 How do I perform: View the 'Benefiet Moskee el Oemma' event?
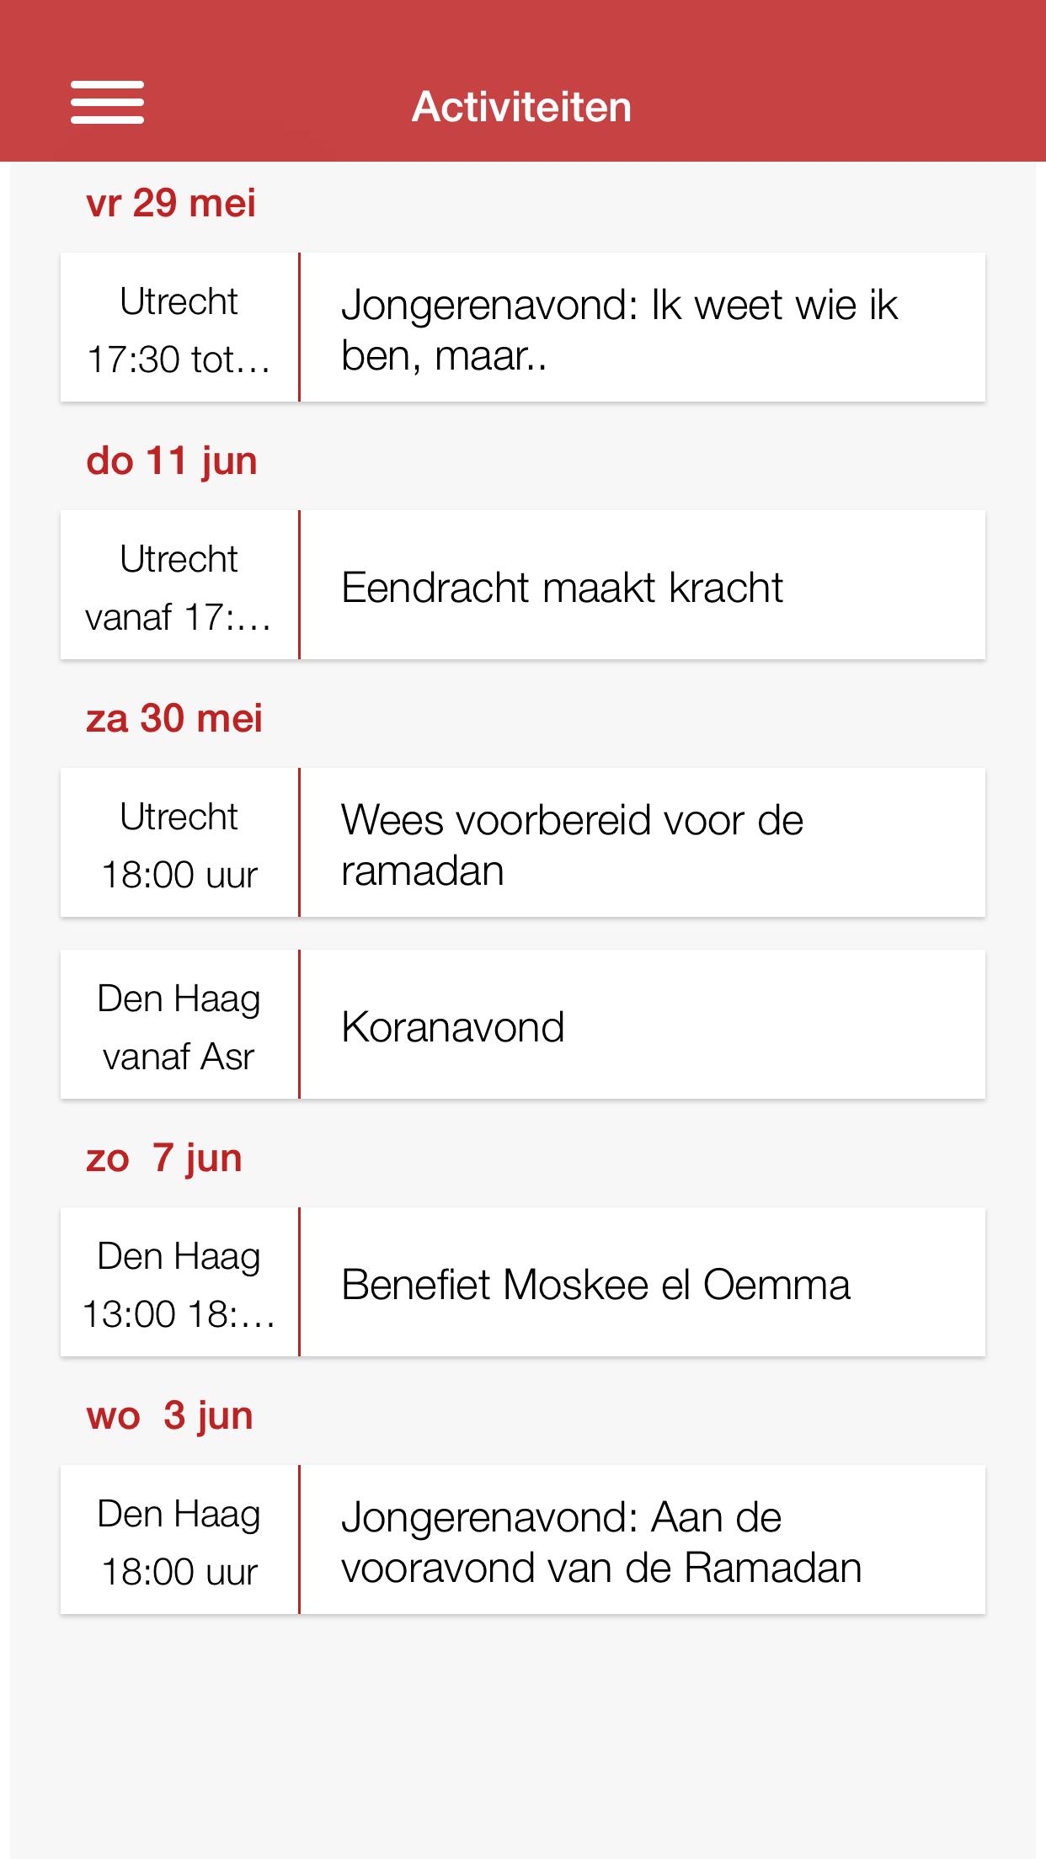pyautogui.click(x=642, y=1283)
